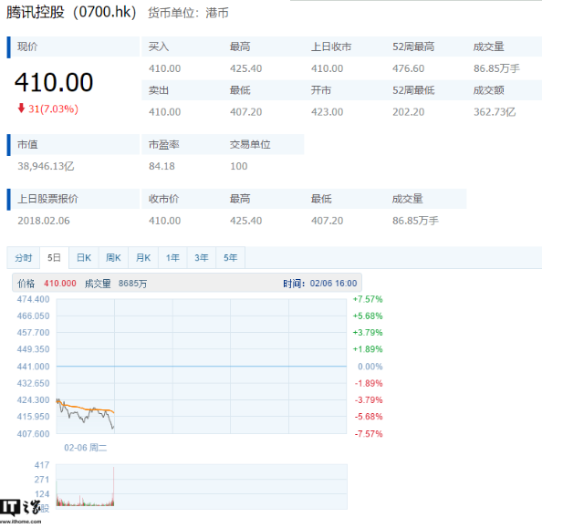This screenshot has width=563, height=528.
Task: Click the y-axis label 474.400
Action: point(33,299)
